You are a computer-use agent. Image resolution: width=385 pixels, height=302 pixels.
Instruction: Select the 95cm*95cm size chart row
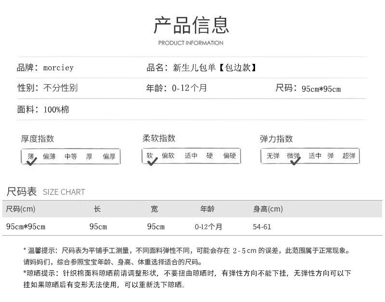(x=192, y=226)
